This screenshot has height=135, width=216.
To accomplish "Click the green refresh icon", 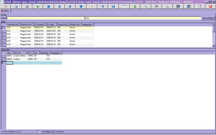I will point(135,6).
